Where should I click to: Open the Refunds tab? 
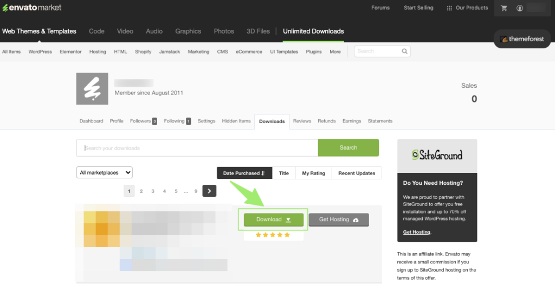pyautogui.click(x=327, y=121)
